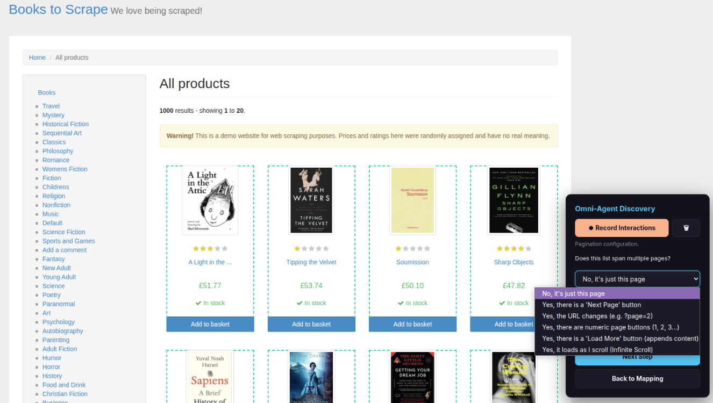Open the Add a comment category
Image resolution: width=713 pixels, height=403 pixels.
tap(65, 250)
